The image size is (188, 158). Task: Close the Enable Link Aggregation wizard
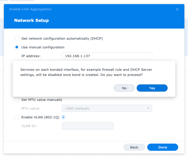coord(177,9)
